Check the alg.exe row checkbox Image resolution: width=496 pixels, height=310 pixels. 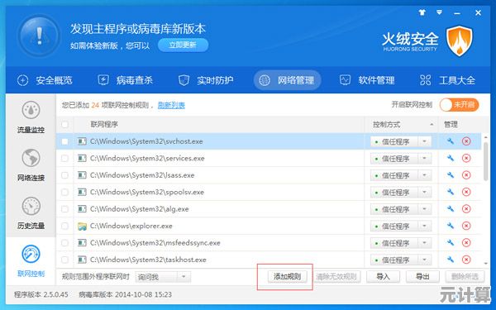tap(64, 209)
